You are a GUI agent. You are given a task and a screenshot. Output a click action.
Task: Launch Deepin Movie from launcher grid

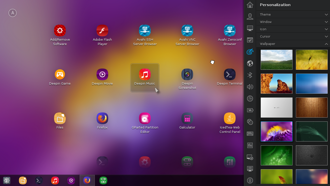102,77
